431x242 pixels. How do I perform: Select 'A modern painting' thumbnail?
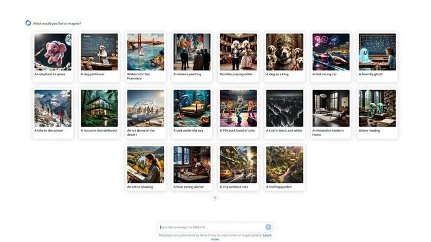coord(192,56)
